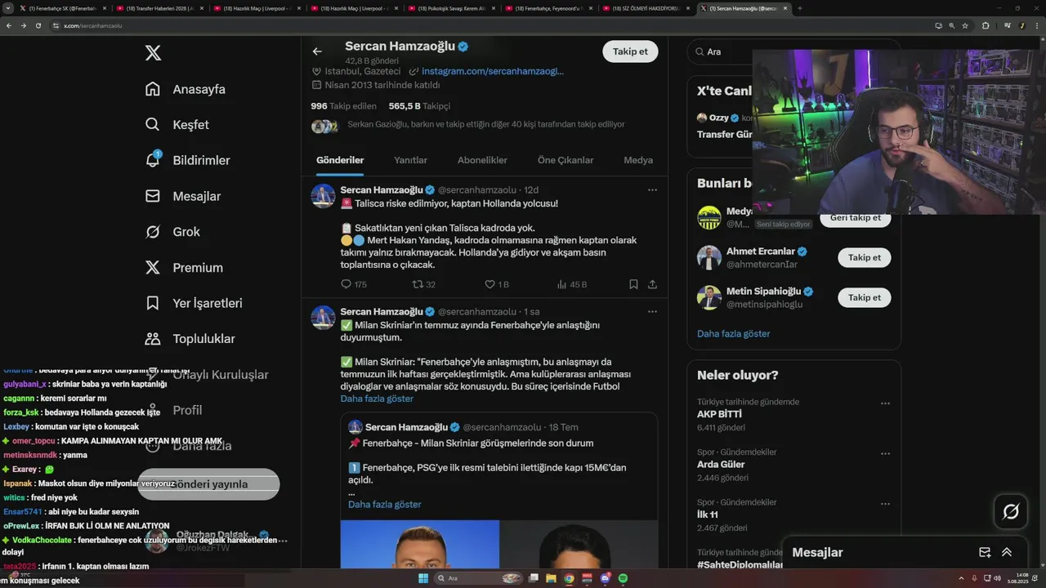Open File Explorer from the taskbar
1046x588 pixels.
point(552,578)
